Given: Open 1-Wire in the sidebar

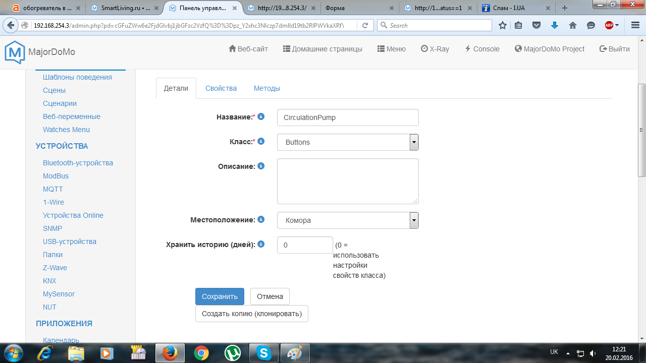Looking at the screenshot, I should [53, 202].
